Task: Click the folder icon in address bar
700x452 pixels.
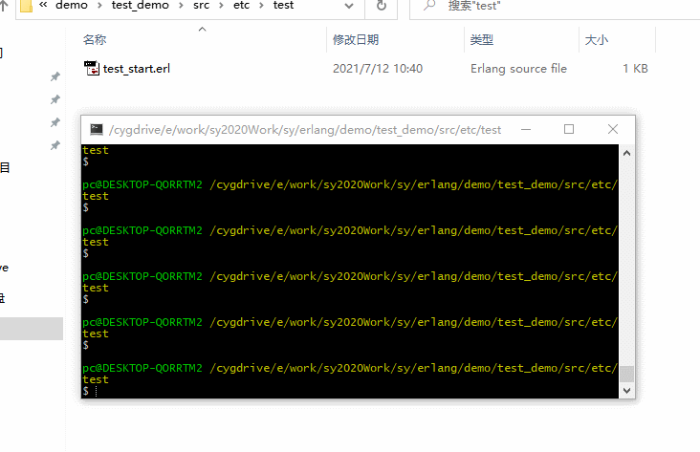Action: pos(26,6)
